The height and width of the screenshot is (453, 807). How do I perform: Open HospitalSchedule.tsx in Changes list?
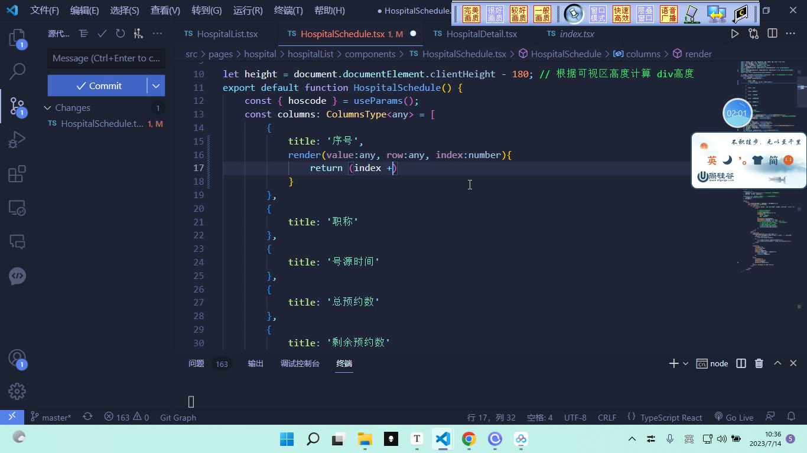102,124
